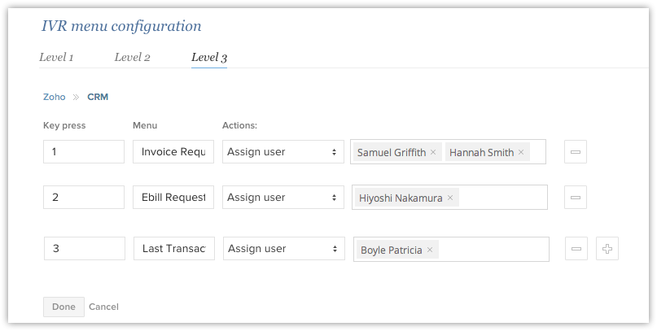Remove Hiyoshi Nakamura from assigned users
Image resolution: width=657 pixels, height=331 pixels.
pyautogui.click(x=450, y=198)
